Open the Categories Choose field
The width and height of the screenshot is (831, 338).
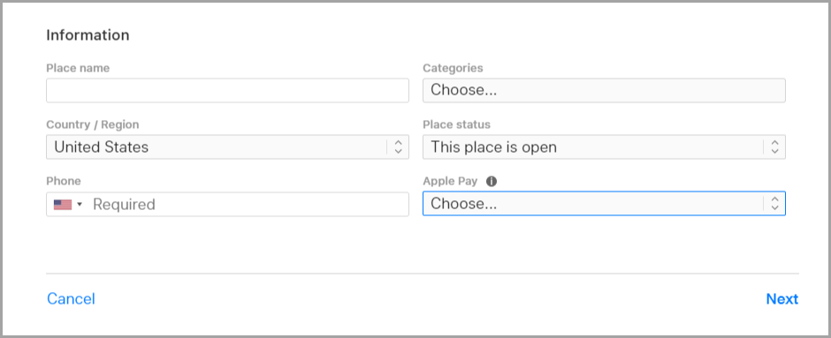click(604, 90)
